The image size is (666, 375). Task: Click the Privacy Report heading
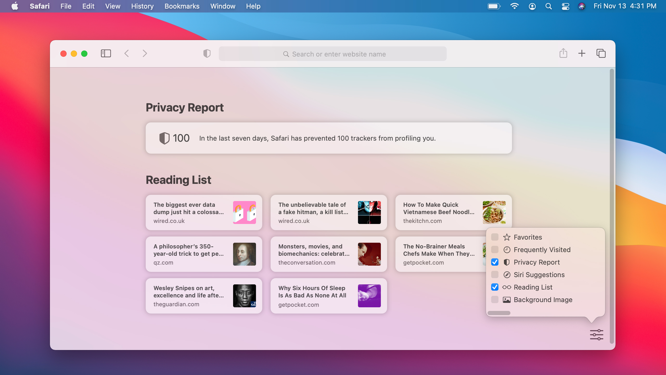(184, 108)
